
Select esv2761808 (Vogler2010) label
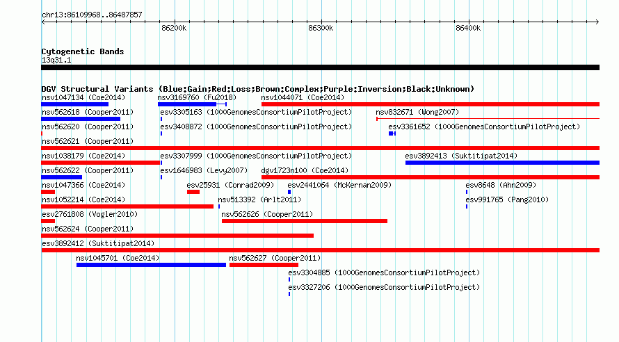click(x=90, y=214)
